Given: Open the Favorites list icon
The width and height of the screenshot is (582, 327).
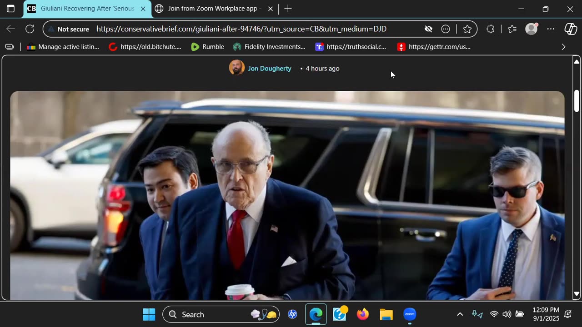Looking at the screenshot, I should [x=512, y=29].
